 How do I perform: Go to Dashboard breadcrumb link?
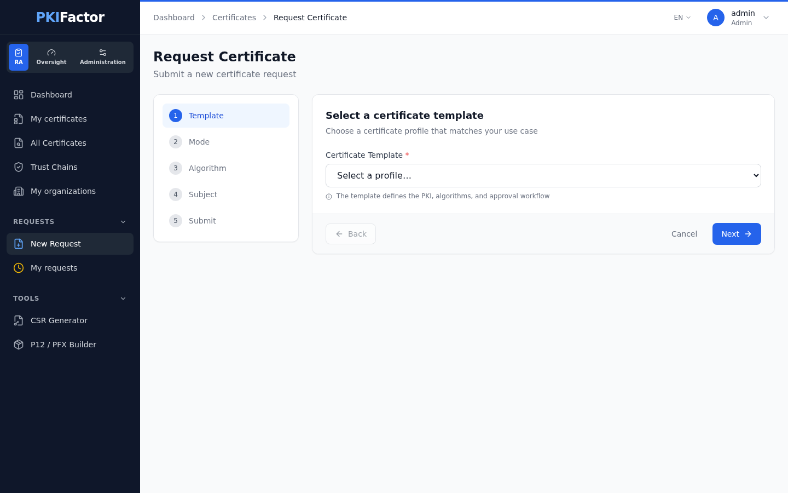click(174, 18)
